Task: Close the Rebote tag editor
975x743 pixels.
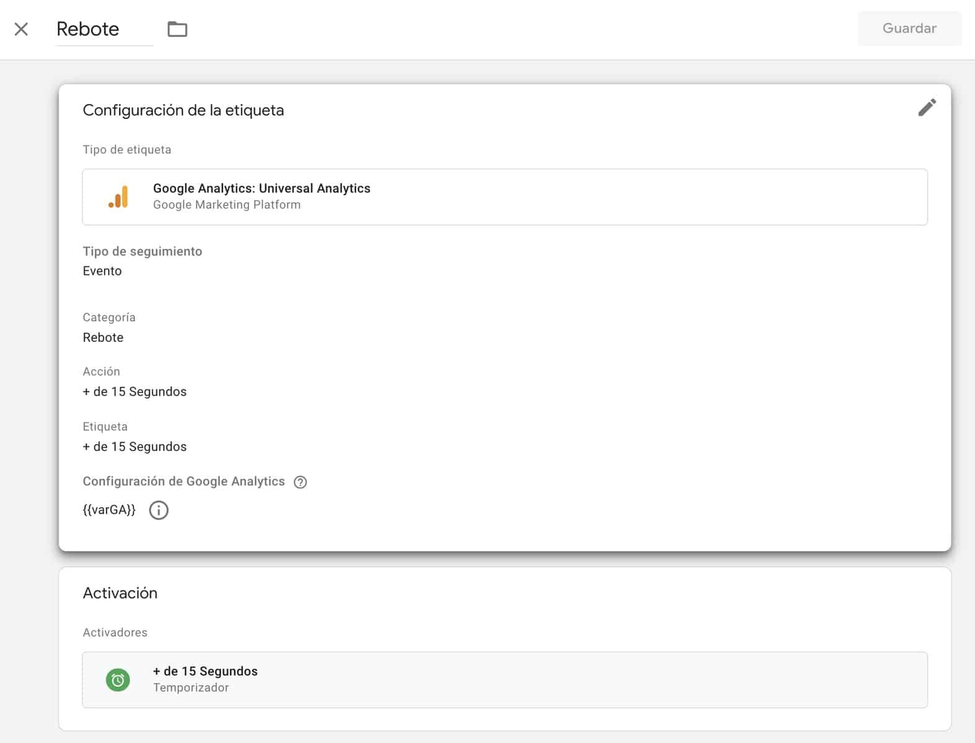Action: (x=21, y=29)
